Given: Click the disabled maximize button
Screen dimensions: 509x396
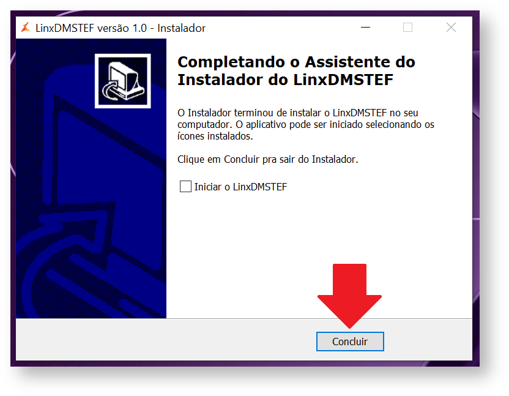Looking at the screenshot, I should click(x=407, y=28).
